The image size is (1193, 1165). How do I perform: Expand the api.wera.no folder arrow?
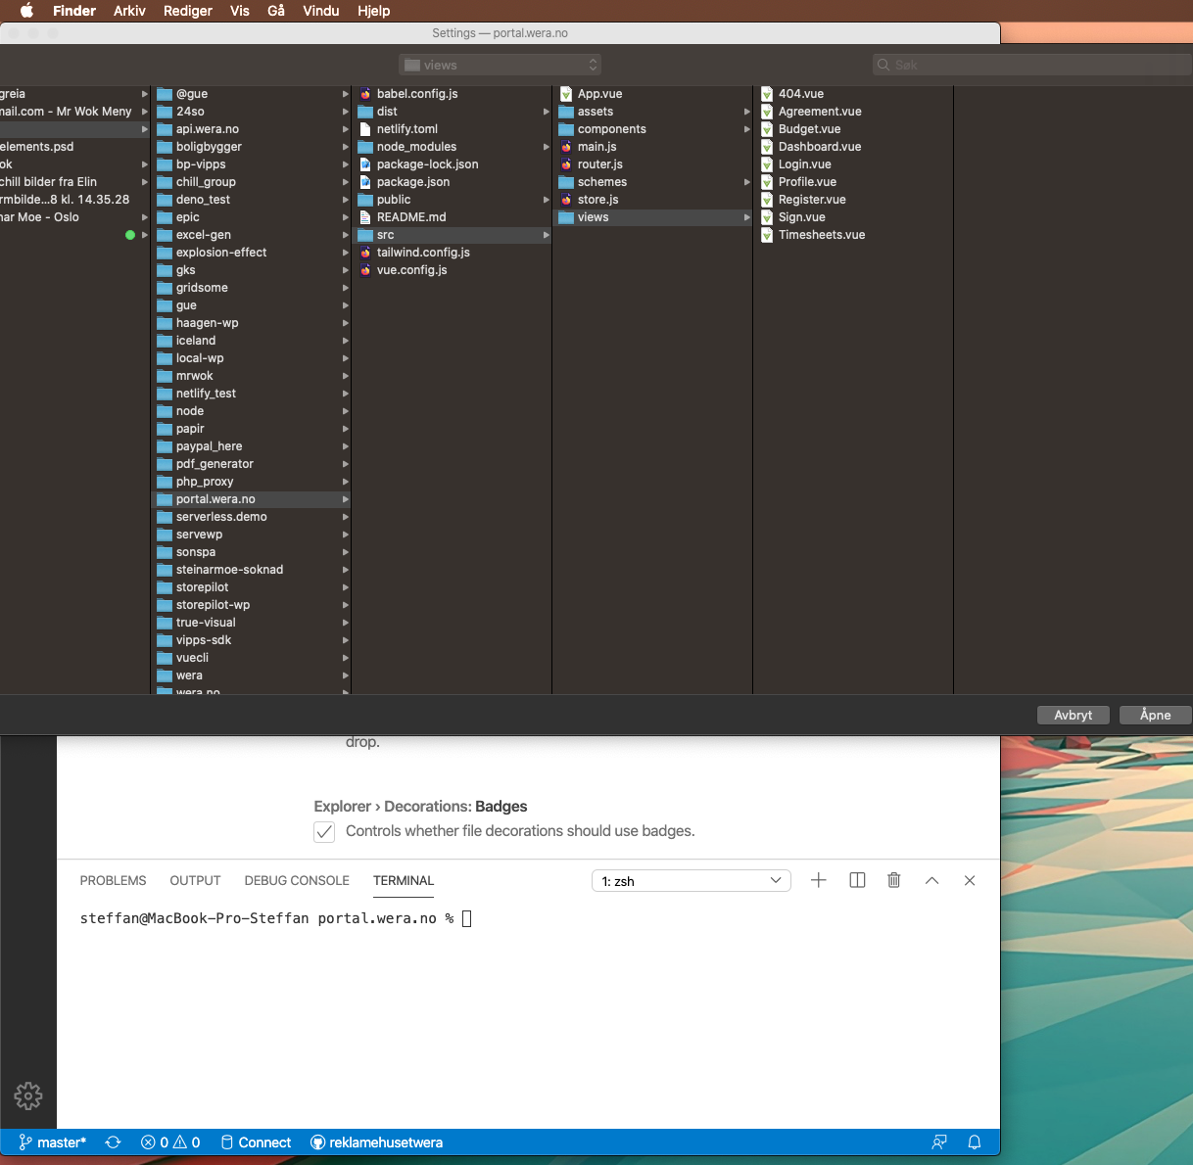346,129
